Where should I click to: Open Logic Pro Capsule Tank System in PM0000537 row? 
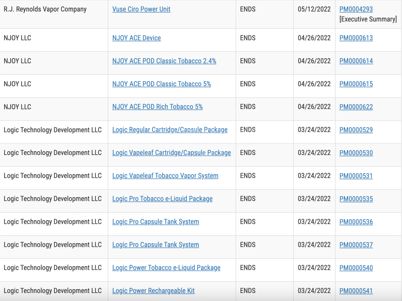point(155,245)
